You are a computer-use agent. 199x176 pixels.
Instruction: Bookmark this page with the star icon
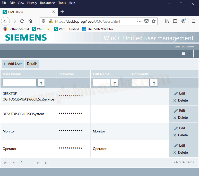(154, 21)
